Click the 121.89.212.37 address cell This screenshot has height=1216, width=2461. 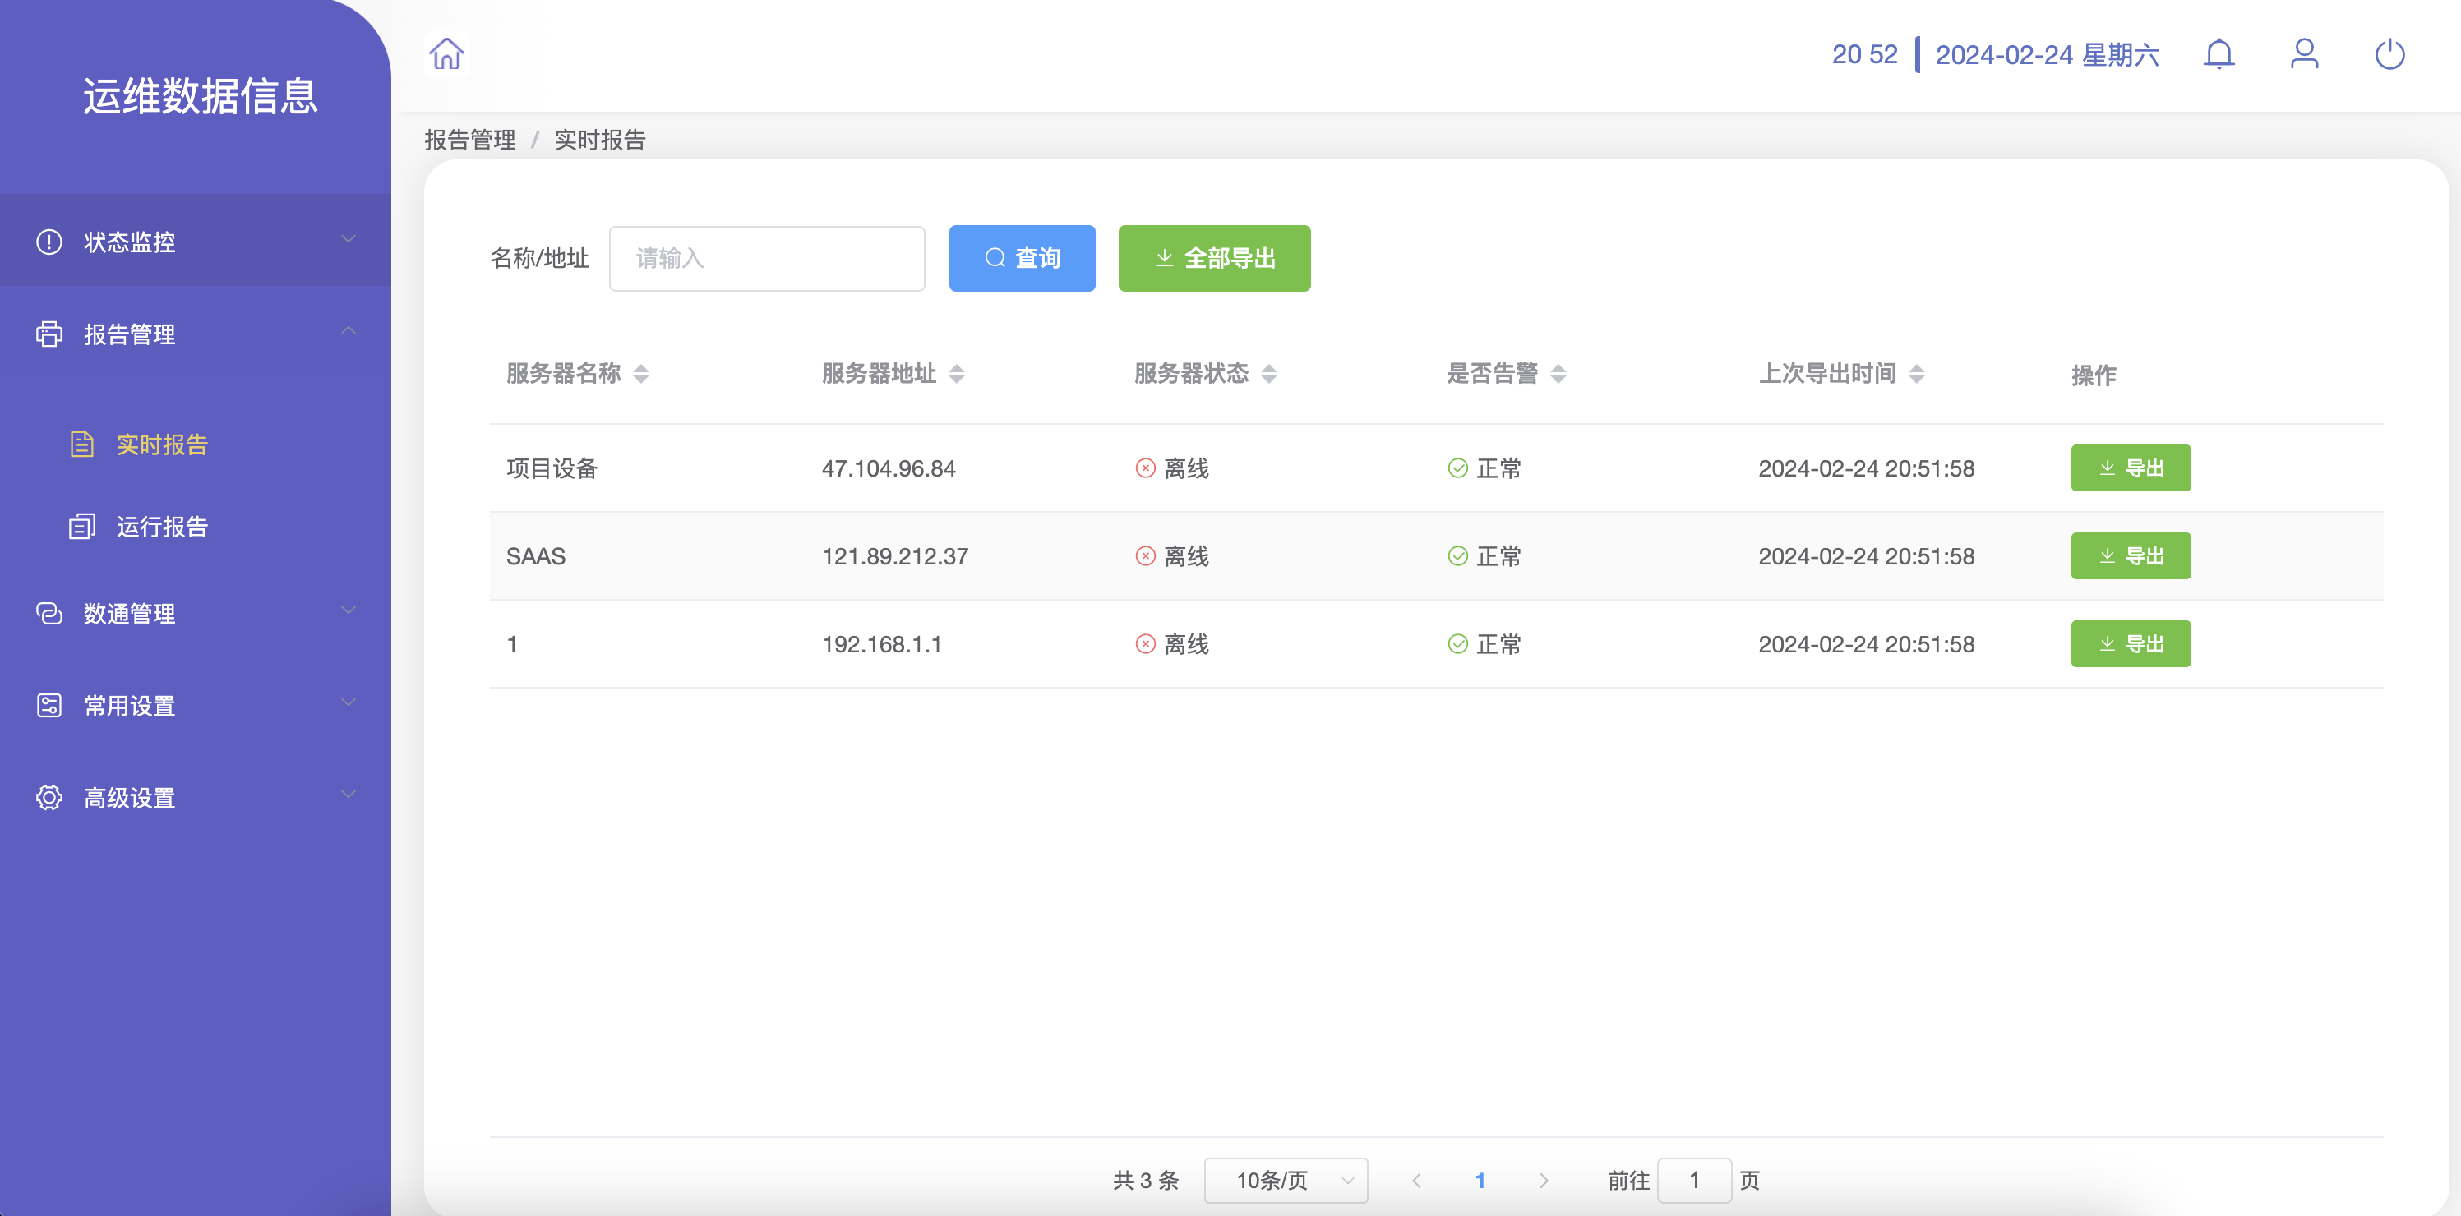895,556
